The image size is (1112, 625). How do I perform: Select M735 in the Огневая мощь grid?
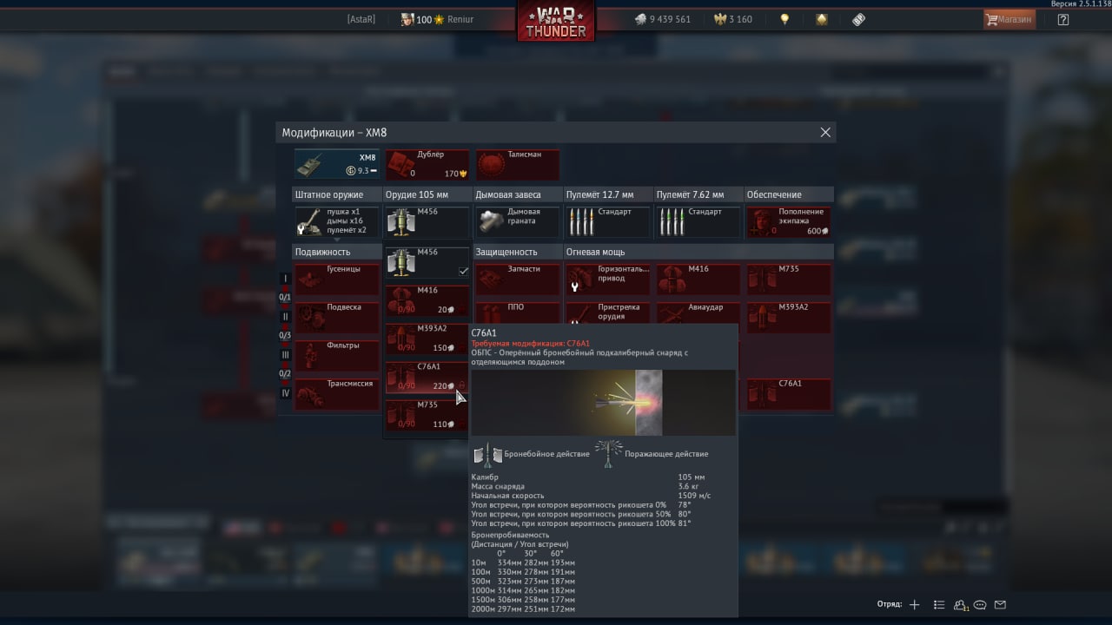click(x=788, y=280)
